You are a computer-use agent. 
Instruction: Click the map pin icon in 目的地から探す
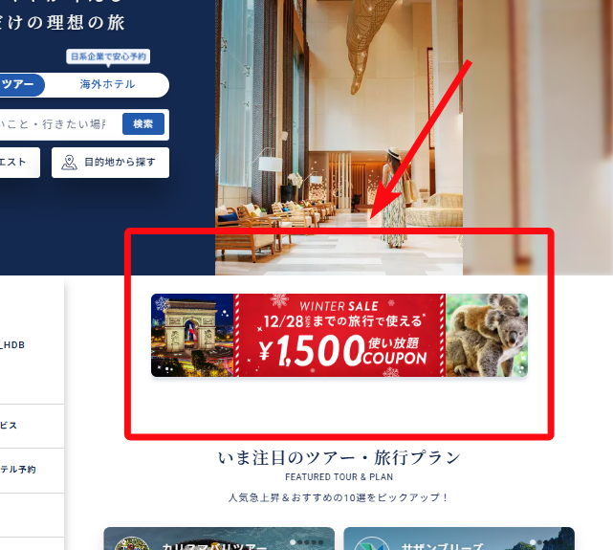tap(69, 163)
